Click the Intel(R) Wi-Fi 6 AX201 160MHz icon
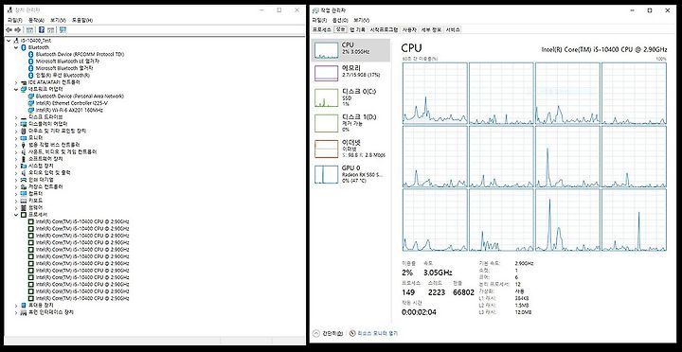Screen dimensions: 682x352 coord(31,110)
